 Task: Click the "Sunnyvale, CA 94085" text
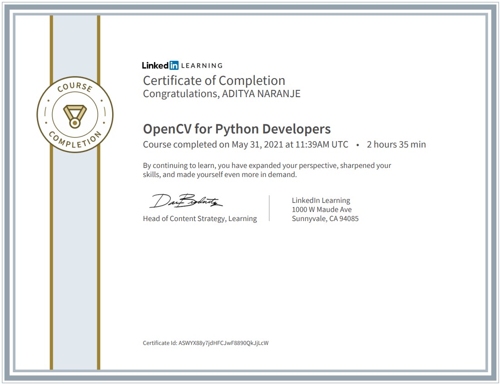tap(325, 219)
